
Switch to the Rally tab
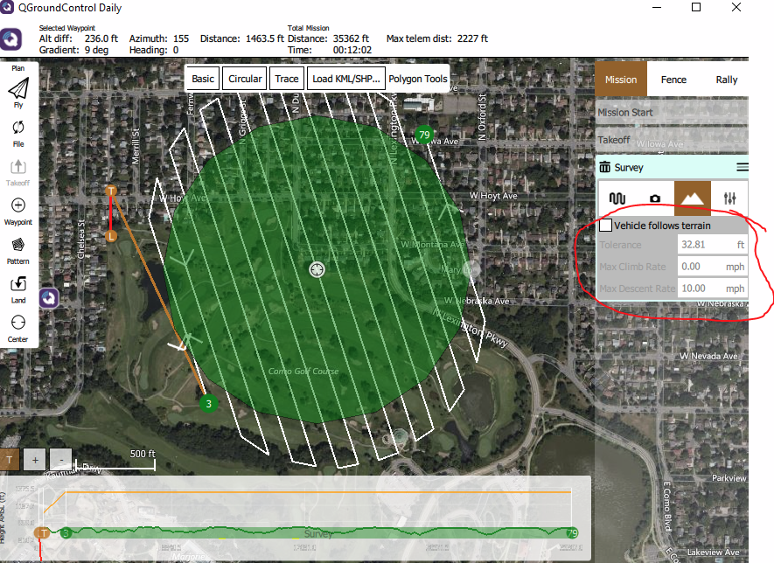726,80
